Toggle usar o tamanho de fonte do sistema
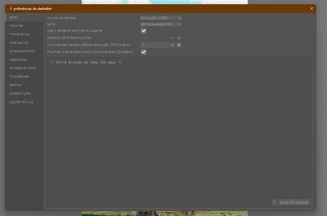The height and width of the screenshot is (216, 327). (x=144, y=31)
